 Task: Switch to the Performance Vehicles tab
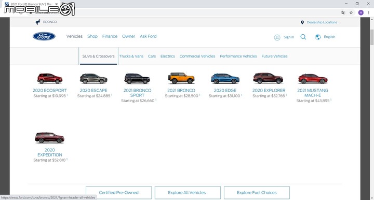(238, 56)
